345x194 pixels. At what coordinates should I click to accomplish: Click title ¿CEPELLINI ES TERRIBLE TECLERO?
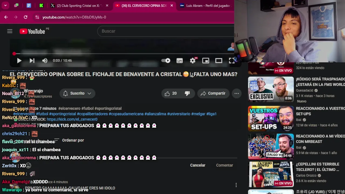pyautogui.click(x=318, y=167)
